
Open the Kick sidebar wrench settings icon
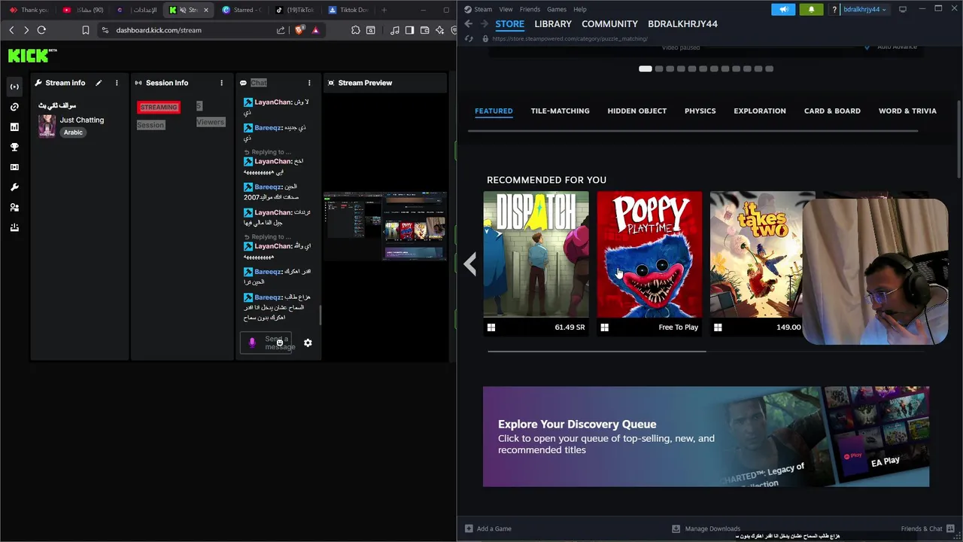(x=14, y=187)
